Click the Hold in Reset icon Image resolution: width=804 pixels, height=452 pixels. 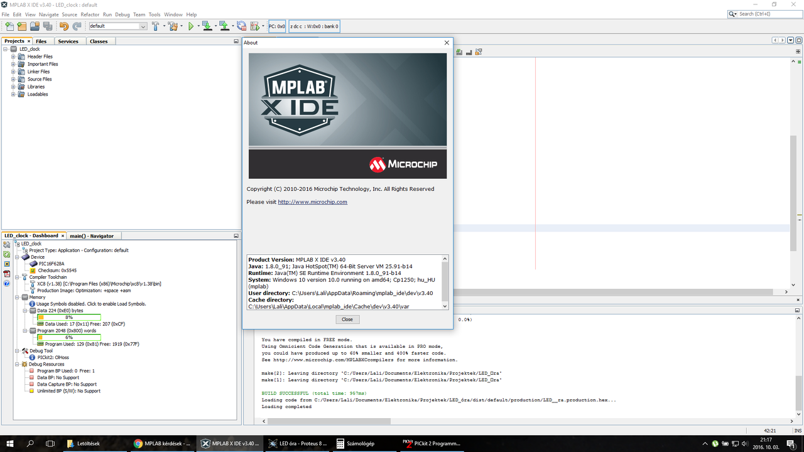coord(241,26)
